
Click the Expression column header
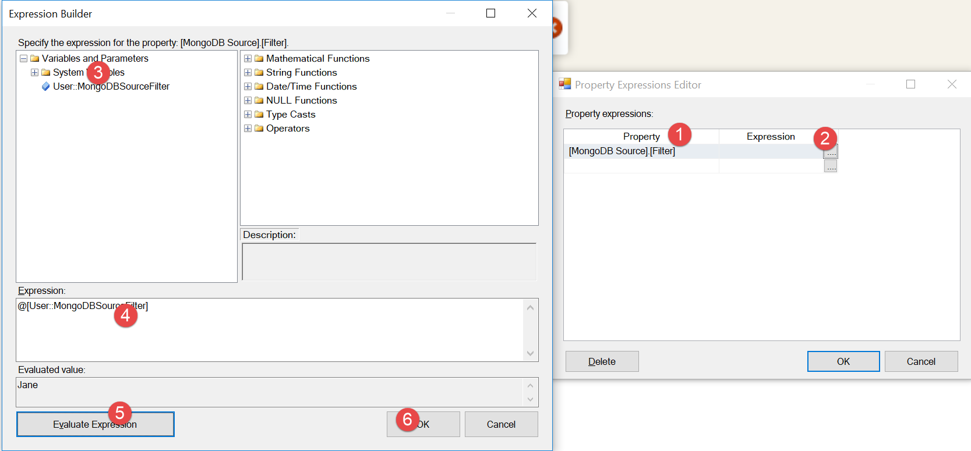(x=771, y=136)
